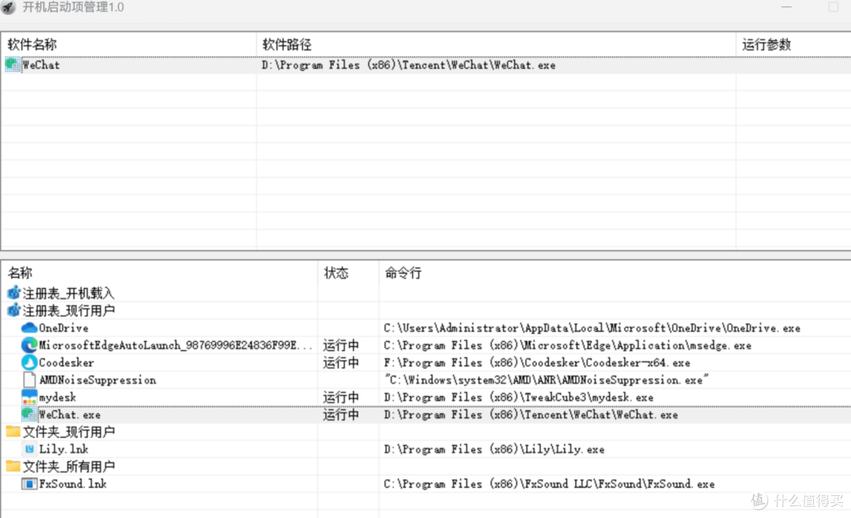Viewport: 851px width, 518px height.
Task: Click the WeChat.exe icon in the lower list
Action: point(29,414)
